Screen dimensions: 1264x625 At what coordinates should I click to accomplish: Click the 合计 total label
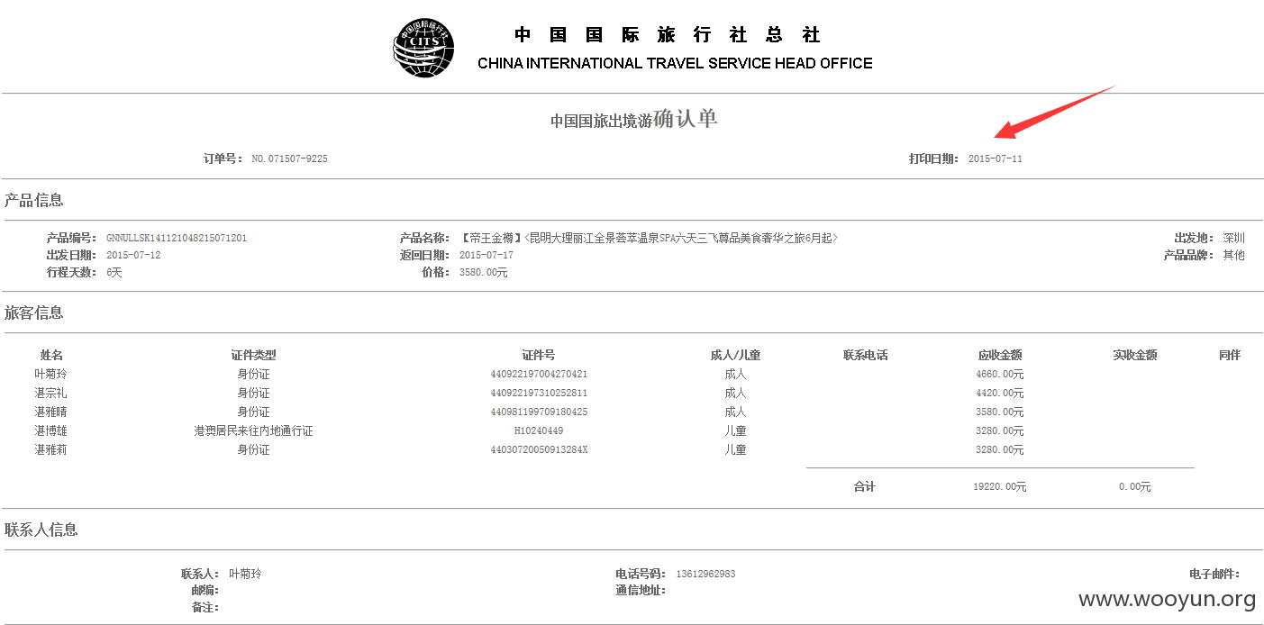click(865, 486)
